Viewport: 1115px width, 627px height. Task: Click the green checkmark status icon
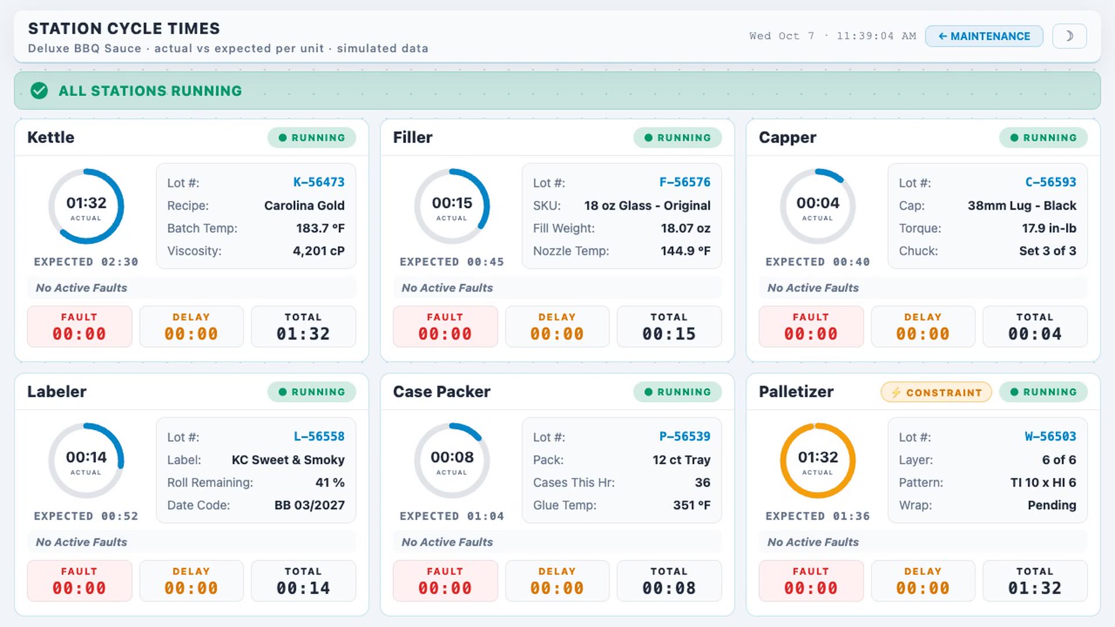39,91
